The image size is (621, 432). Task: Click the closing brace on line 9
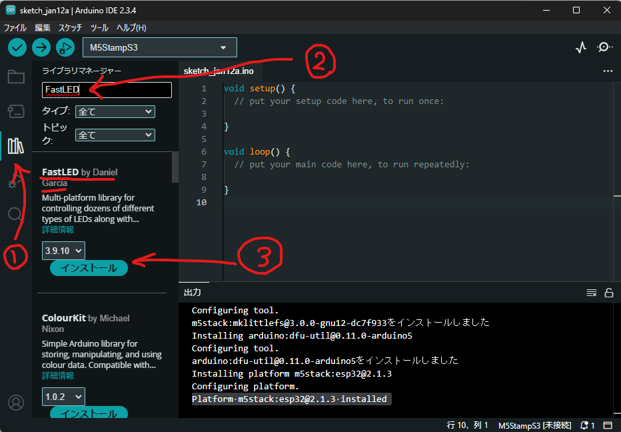227,190
